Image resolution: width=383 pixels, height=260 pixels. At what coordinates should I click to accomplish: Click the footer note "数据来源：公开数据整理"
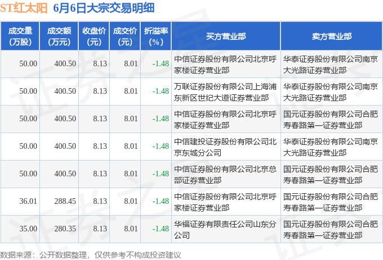(43, 255)
